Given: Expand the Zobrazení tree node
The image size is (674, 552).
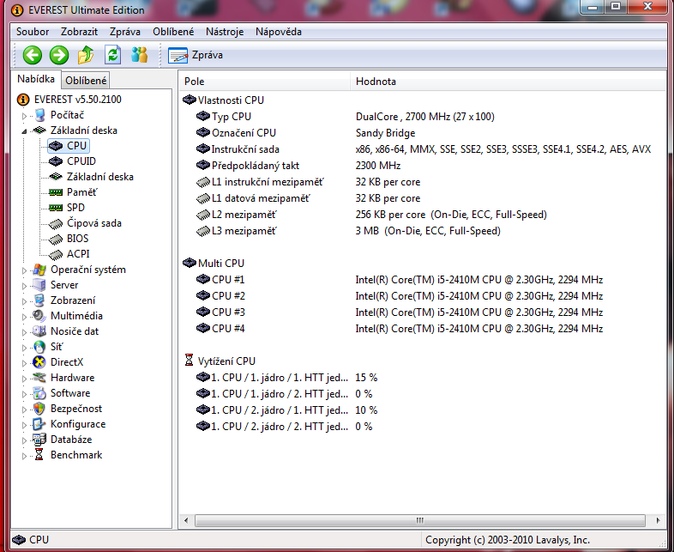Looking at the screenshot, I should [x=24, y=301].
